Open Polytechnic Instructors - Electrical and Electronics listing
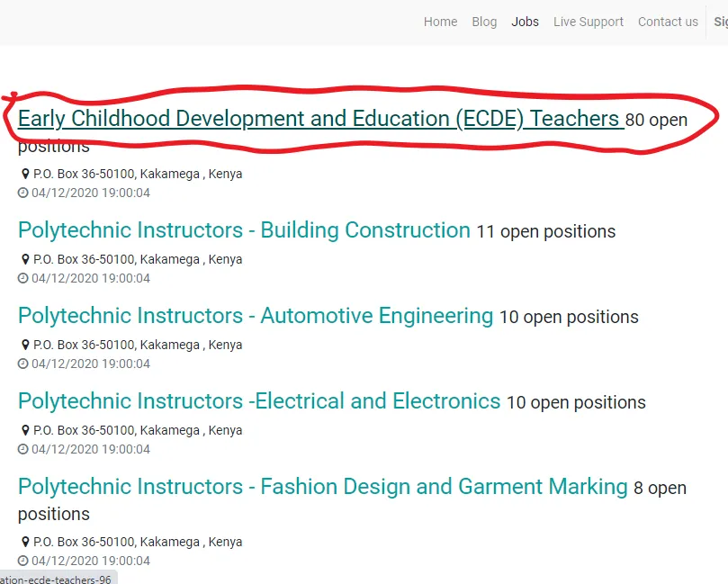Image resolution: width=728 pixels, height=584 pixels. click(259, 401)
